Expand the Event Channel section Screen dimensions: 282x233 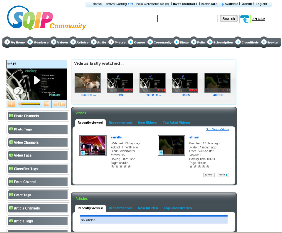click(x=11, y=181)
